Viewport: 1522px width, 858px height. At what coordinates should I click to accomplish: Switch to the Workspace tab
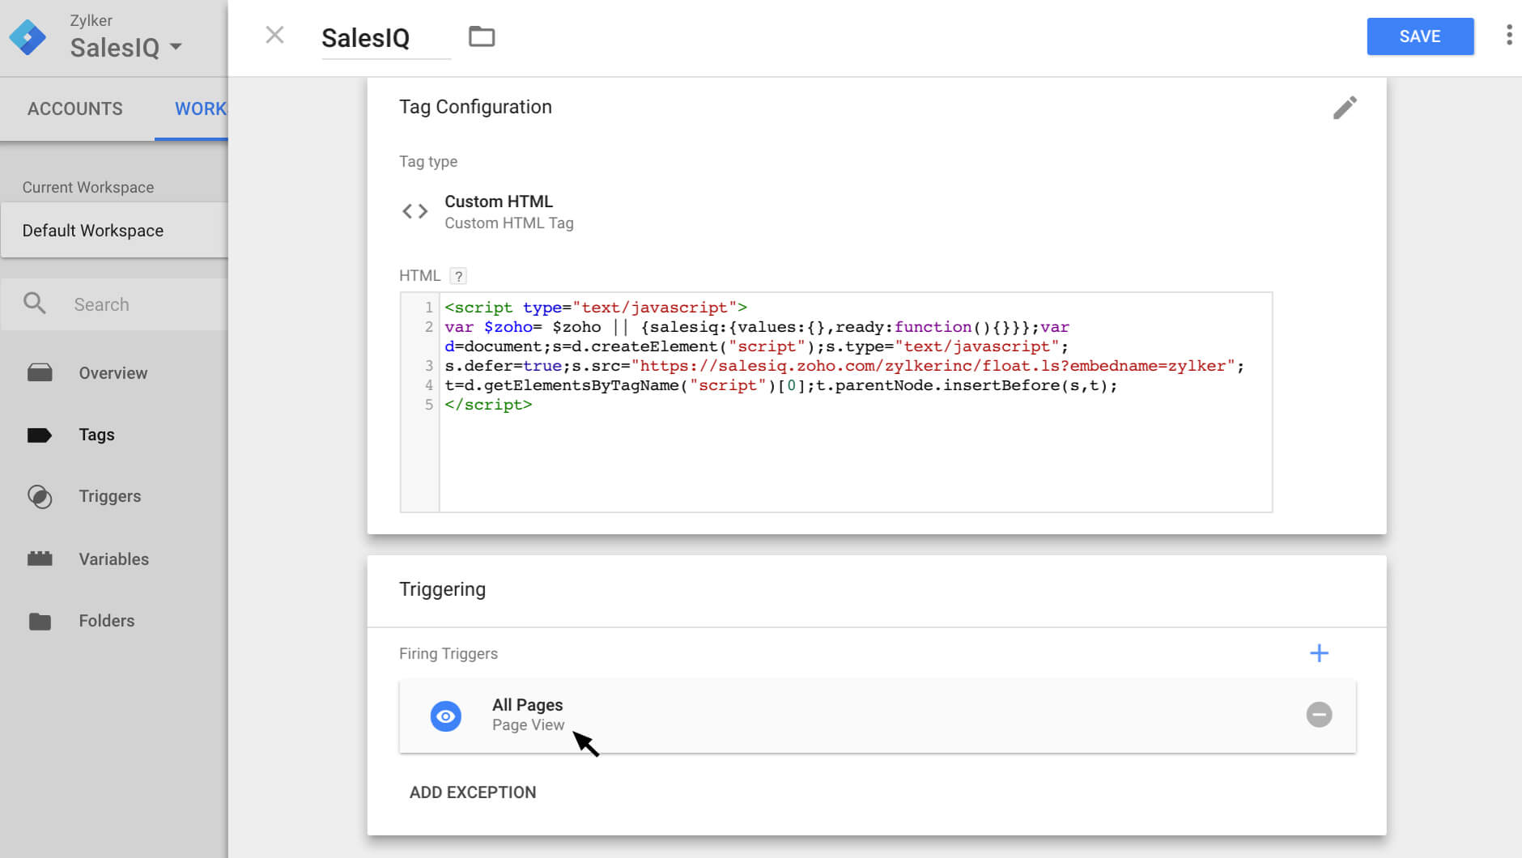[200, 108]
